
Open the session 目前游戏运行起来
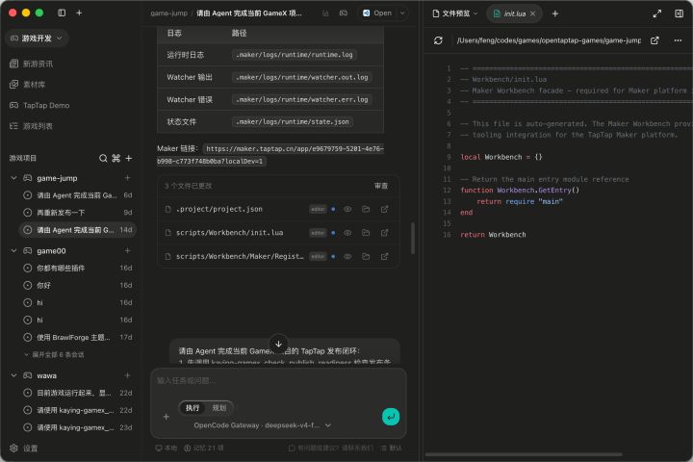click(78, 393)
